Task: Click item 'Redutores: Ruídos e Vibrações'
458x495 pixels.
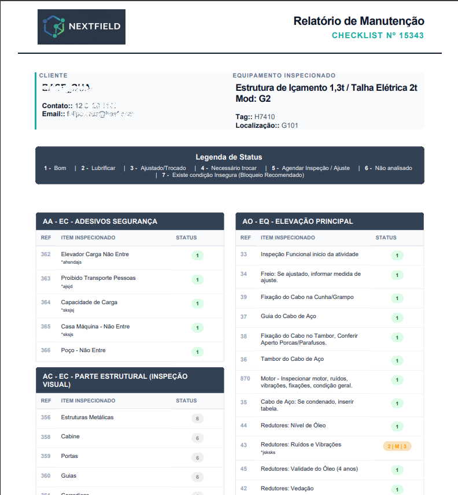Action: (301, 444)
